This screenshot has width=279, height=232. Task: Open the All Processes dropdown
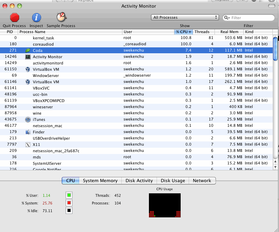(x=185, y=17)
